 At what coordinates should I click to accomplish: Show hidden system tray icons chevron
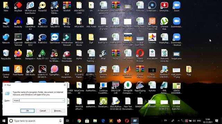tap(178, 121)
